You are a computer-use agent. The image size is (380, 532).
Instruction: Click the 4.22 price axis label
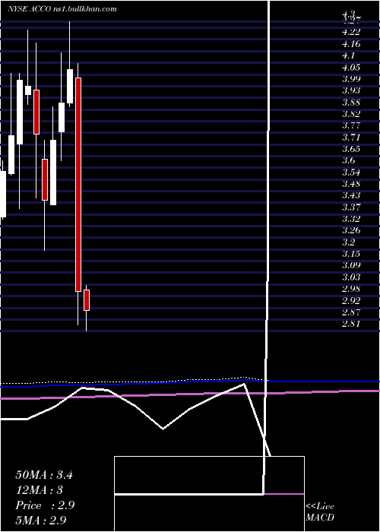[351, 32]
